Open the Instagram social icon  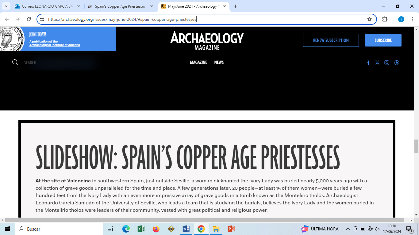click(x=387, y=63)
